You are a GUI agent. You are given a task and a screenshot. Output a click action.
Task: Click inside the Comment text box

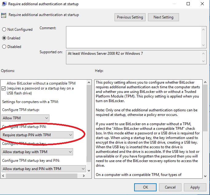click(x=134, y=37)
